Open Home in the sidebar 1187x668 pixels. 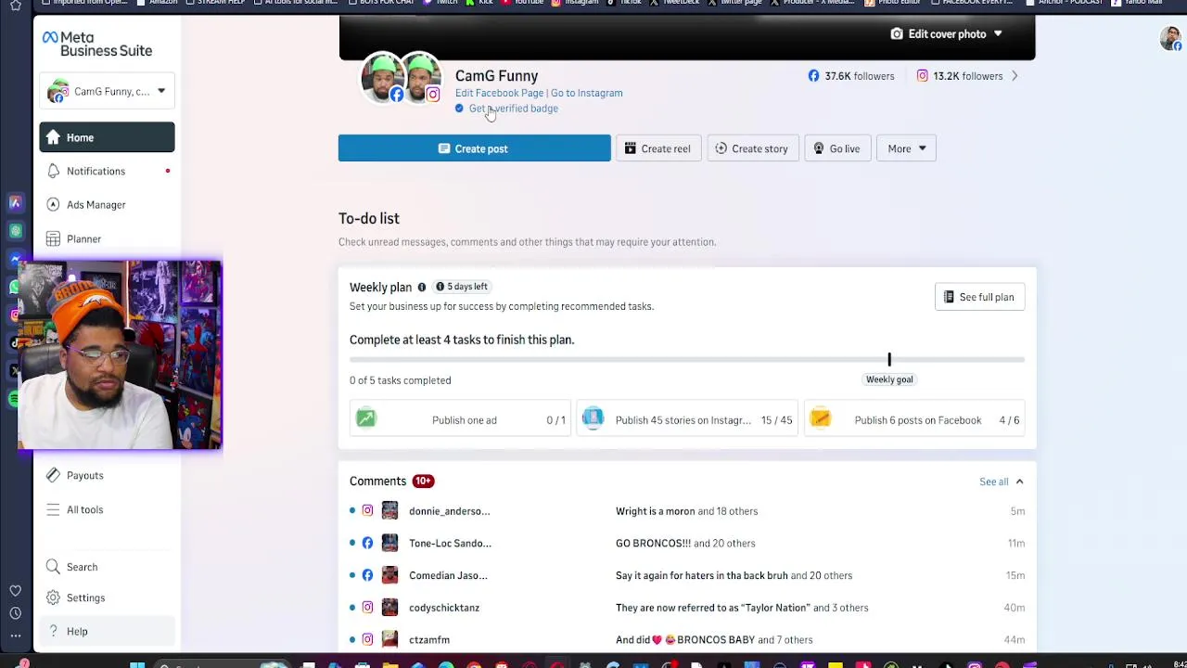tap(107, 137)
